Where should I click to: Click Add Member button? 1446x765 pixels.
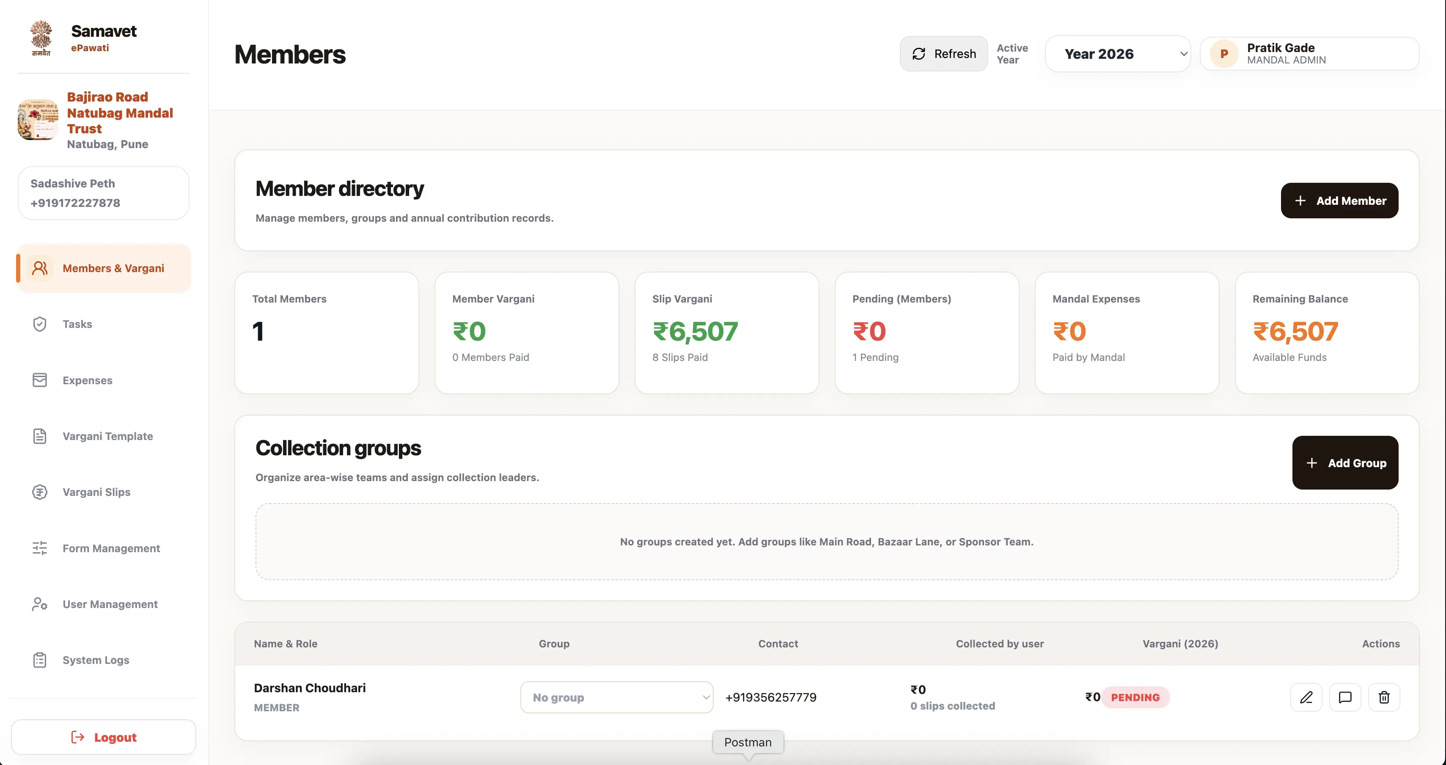[x=1339, y=201]
